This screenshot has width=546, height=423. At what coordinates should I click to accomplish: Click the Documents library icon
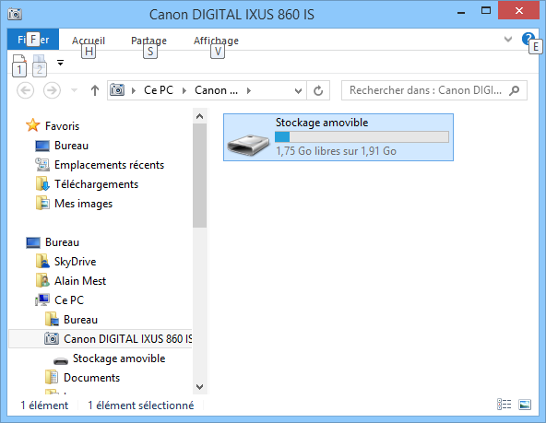[x=52, y=378]
